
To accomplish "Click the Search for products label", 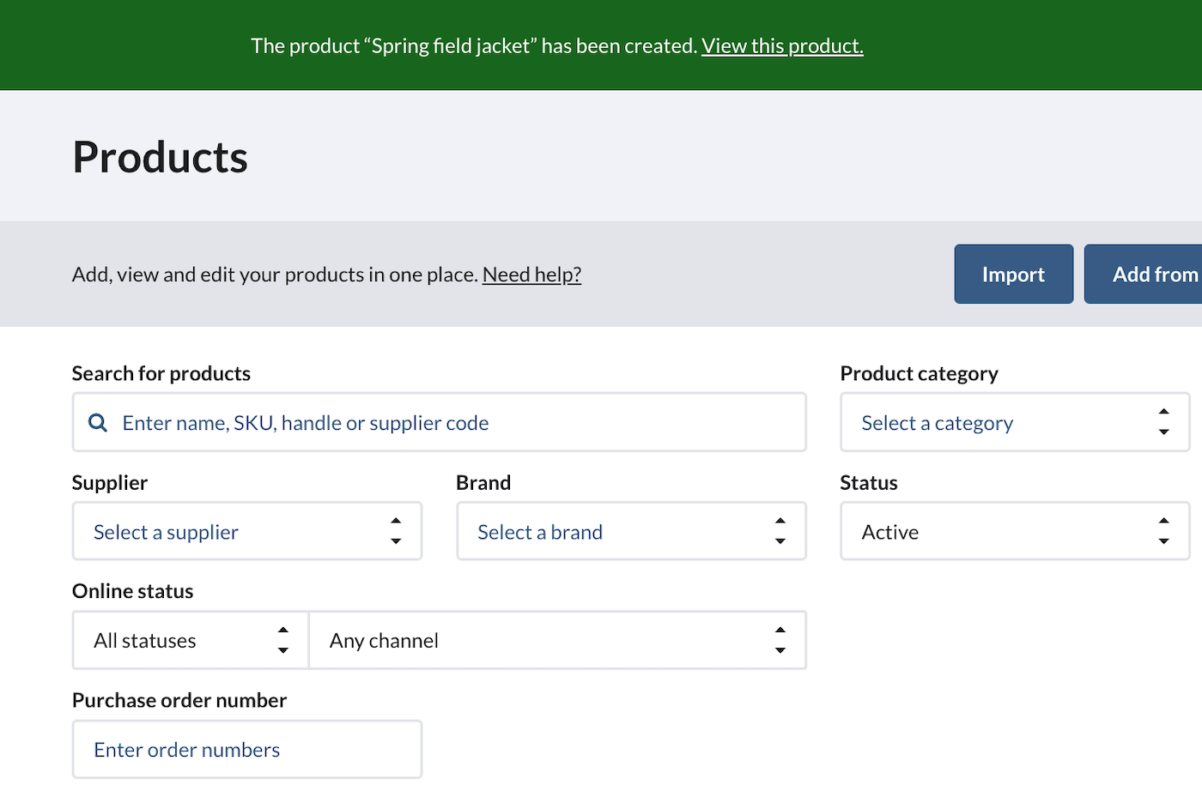I will (161, 373).
